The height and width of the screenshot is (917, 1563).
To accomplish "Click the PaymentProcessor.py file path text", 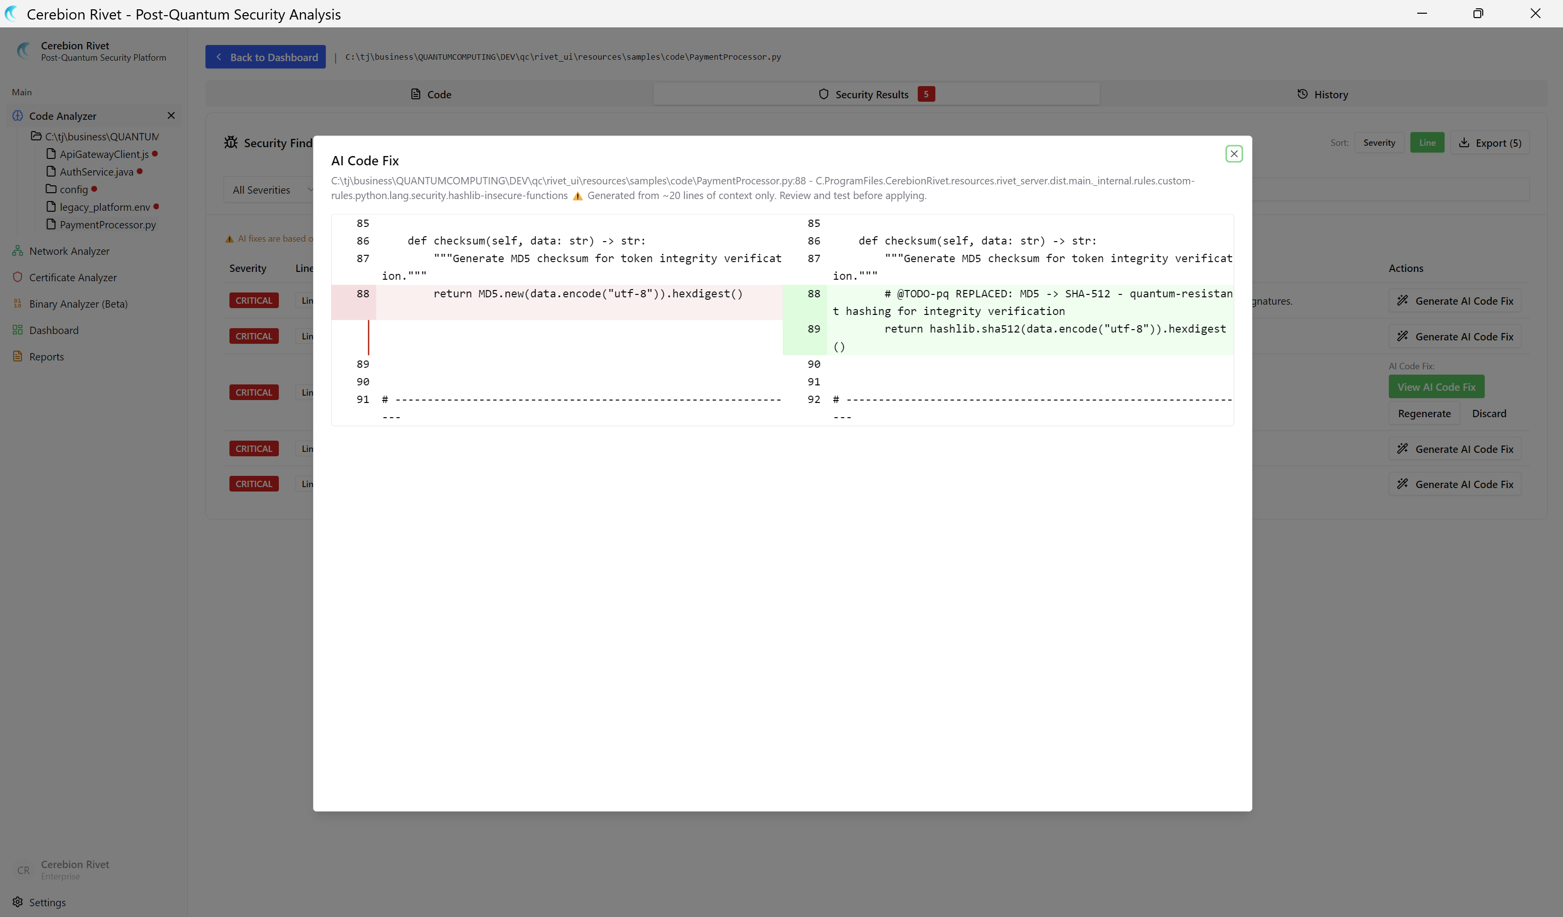I will (x=563, y=57).
